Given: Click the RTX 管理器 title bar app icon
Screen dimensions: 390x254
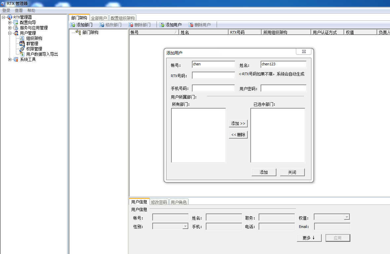Looking at the screenshot, I should click(3, 4).
